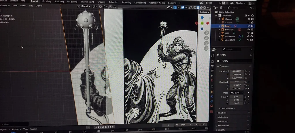Open the XYZ Euler rotation mode dropdown
The height and width of the screenshot is (133, 295).
(x=237, y=93)
